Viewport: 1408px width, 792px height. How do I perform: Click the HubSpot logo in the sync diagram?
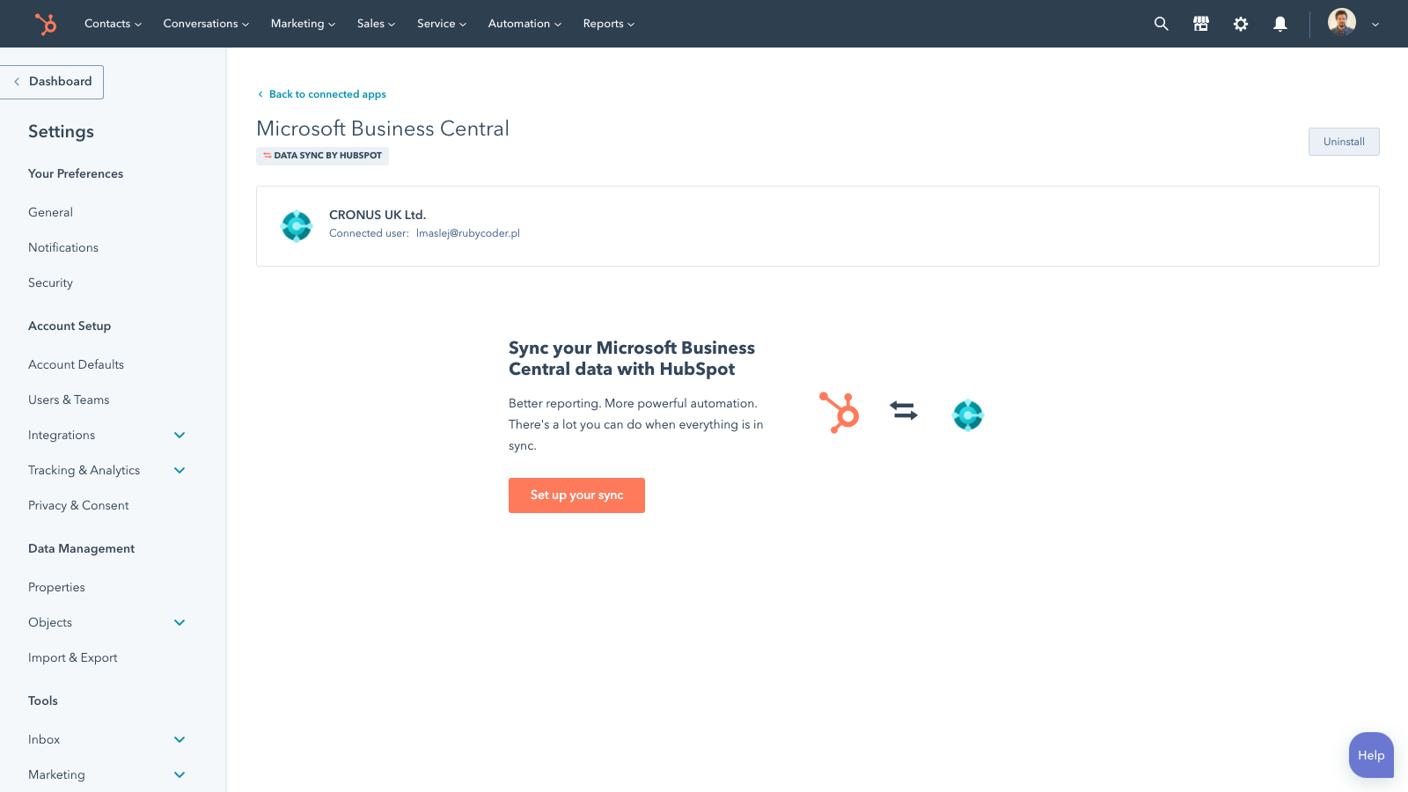click(x=840, y=414)
